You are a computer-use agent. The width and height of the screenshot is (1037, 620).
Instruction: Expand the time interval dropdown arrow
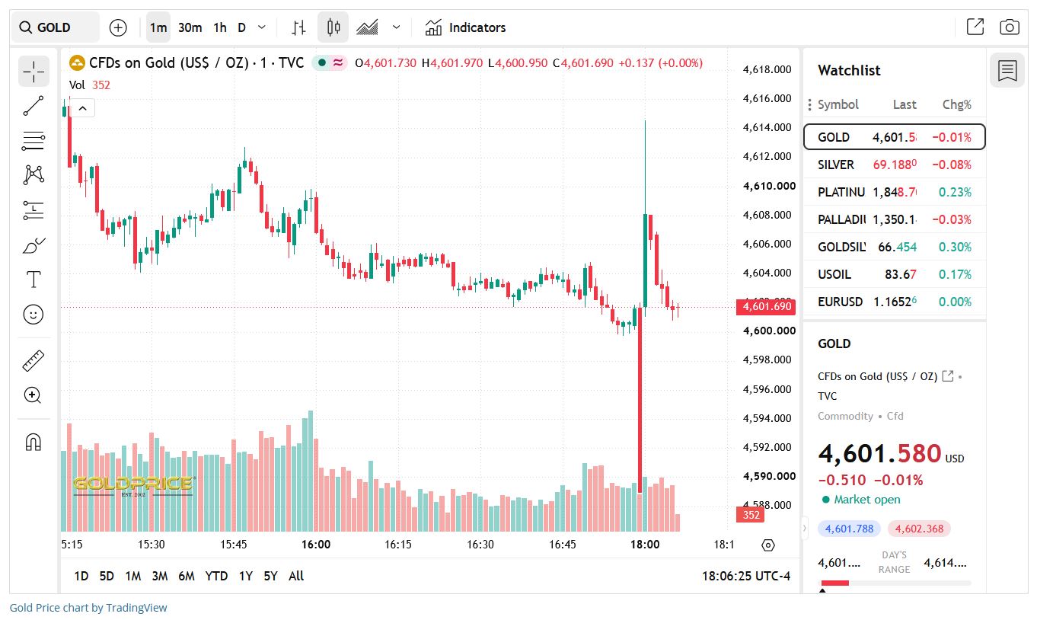pos(262,27)
